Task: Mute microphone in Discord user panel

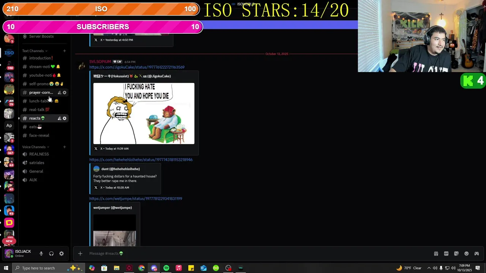Action: (x=41, y=254)
